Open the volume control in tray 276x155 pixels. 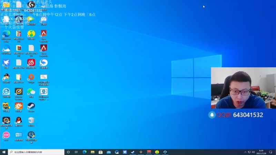click(x=253, y=152)
